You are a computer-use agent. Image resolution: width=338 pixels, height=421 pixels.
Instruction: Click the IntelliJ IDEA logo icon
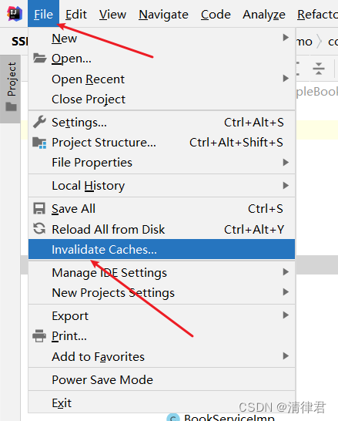[x=15, y=14]
